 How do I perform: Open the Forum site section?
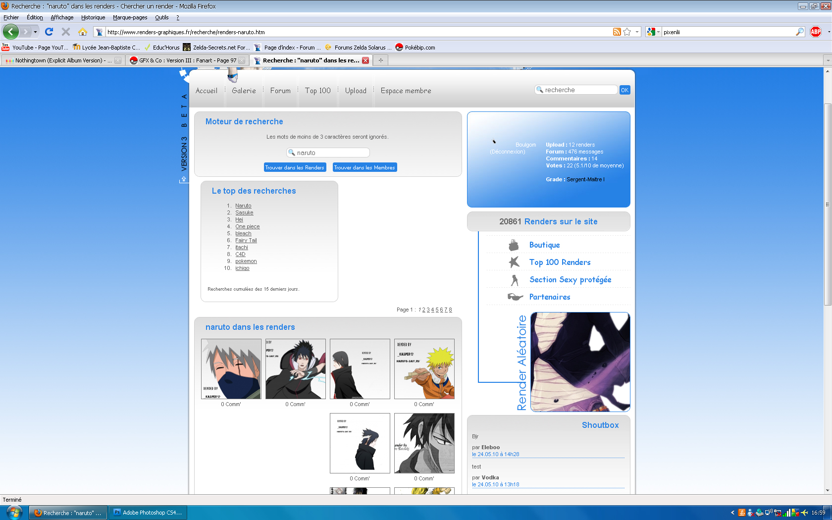(x=280, y=91)
